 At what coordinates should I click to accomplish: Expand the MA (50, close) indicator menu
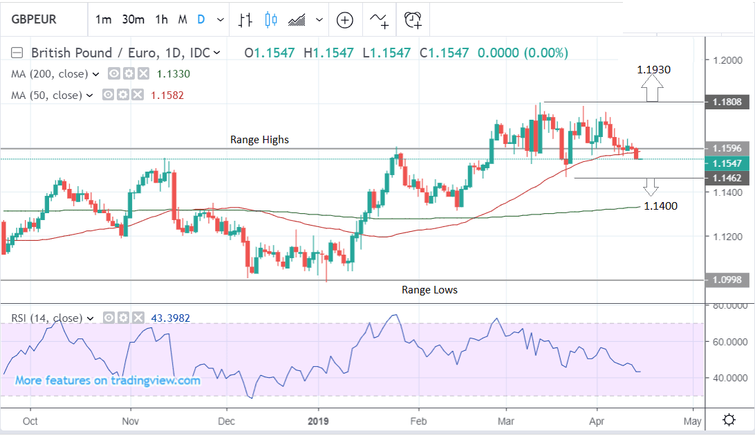tap(90, 96)
